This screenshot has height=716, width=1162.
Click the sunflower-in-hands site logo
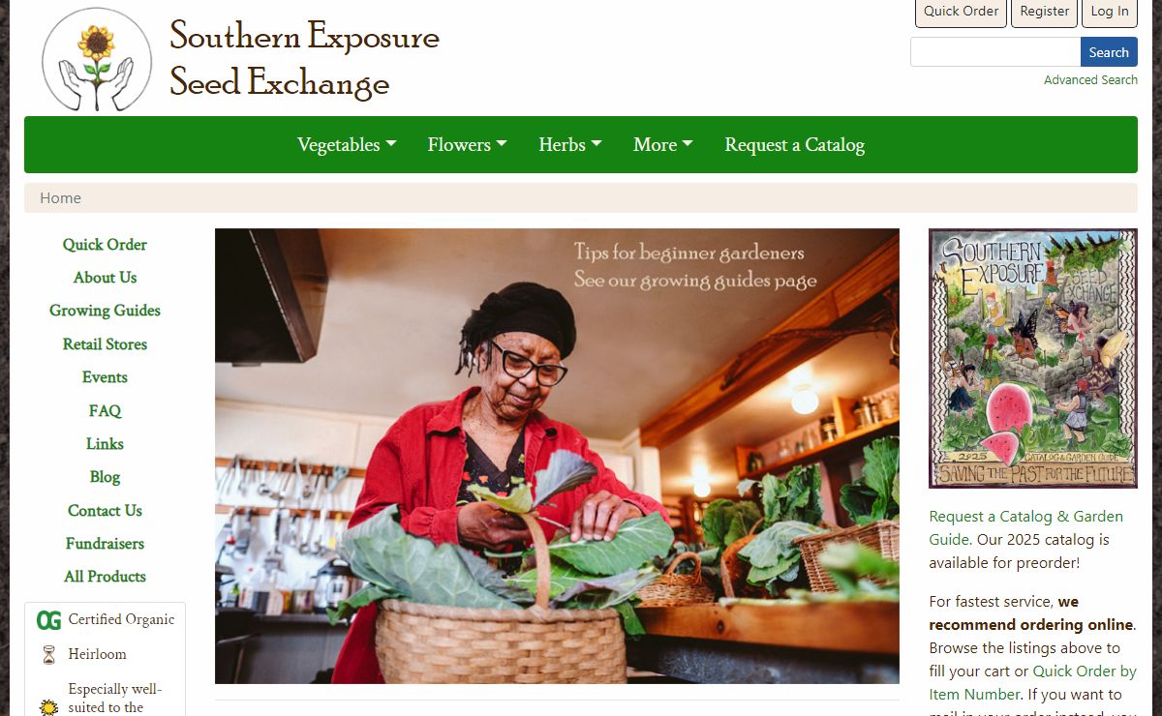(x=97, y=60)
